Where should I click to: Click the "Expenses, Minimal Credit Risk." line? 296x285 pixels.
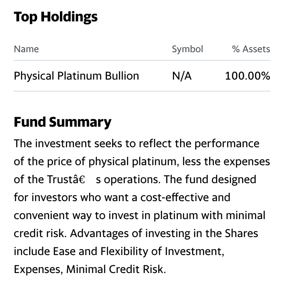[90, 270]
